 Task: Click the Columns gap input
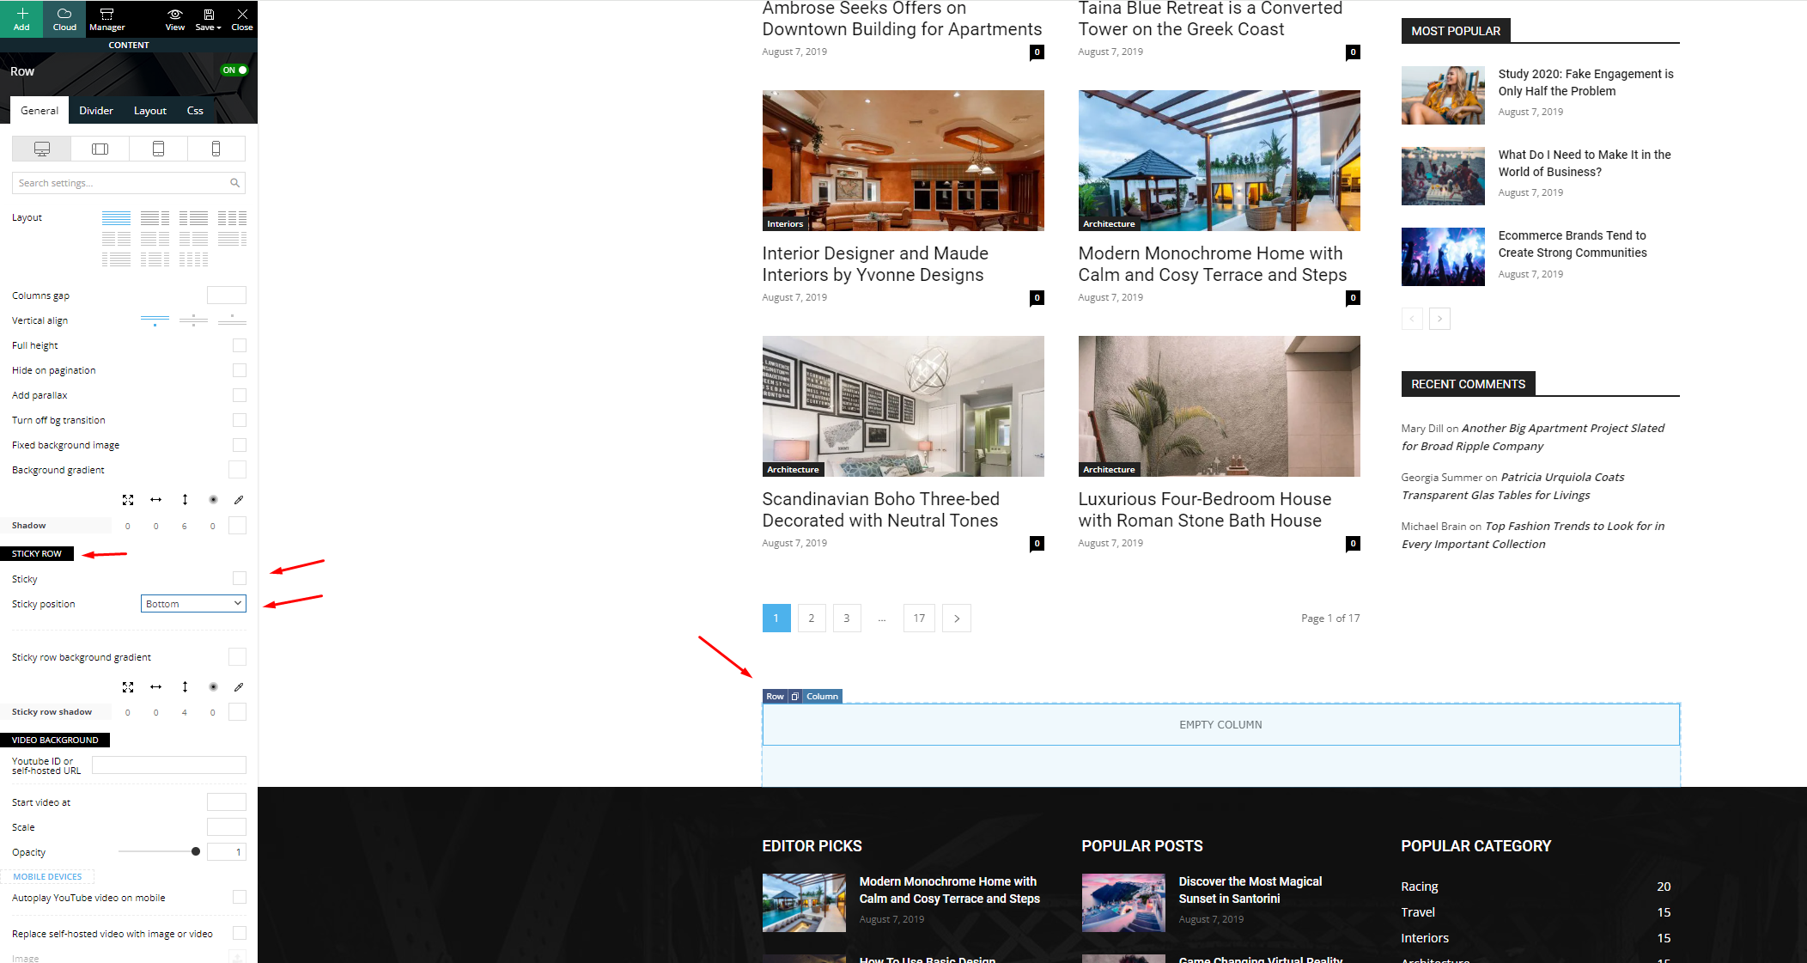pyautogui.click(x=227, y=296)
